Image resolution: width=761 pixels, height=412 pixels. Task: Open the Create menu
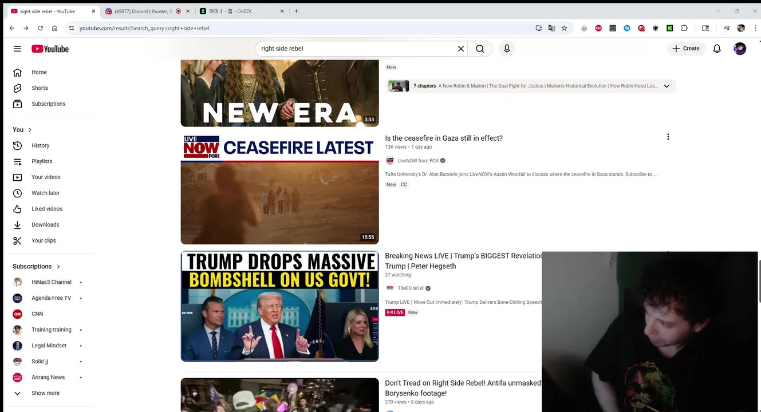click(x=685, y=49)
